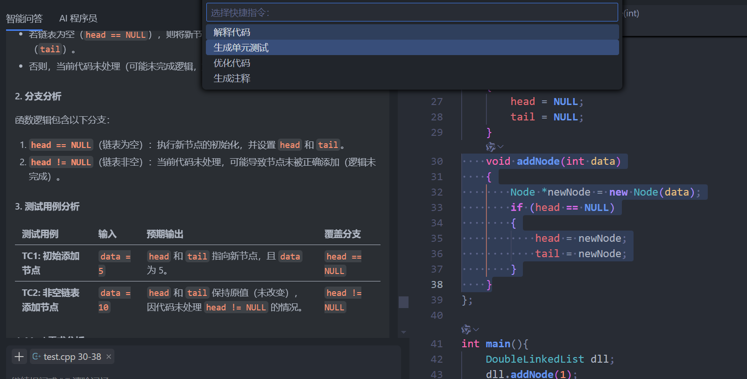This screenshot has height=379, width=747.
Task: Click line number 30 in the editor gutter
Action: pos(437,161)
